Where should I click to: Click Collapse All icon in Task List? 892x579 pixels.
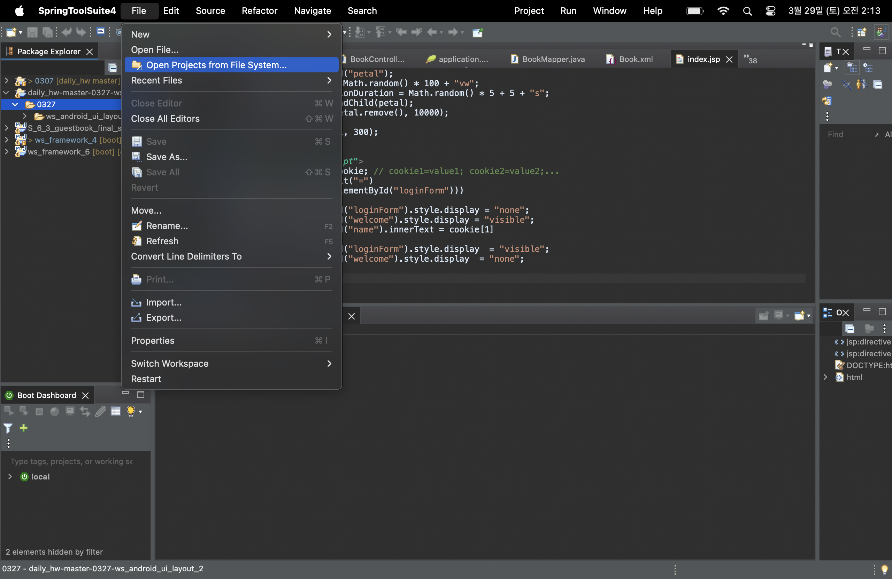pos(877,84)
